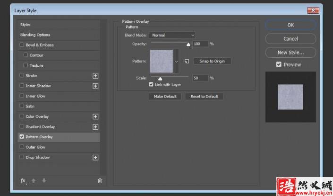Uncheck the Pattern Overlay checkbox
Image resolution: width=333 pixels, height=196 pixels.
click(x=22, y=137)
